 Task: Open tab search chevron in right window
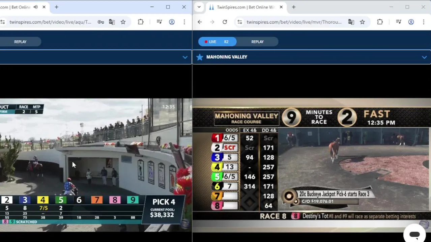click(x=199, y=7)
